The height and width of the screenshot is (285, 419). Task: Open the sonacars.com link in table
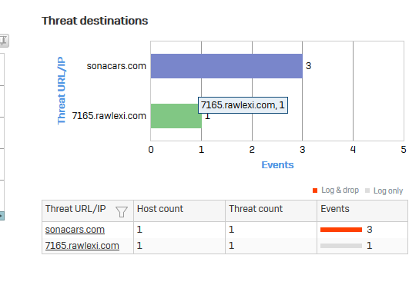(x=75, y=230)
